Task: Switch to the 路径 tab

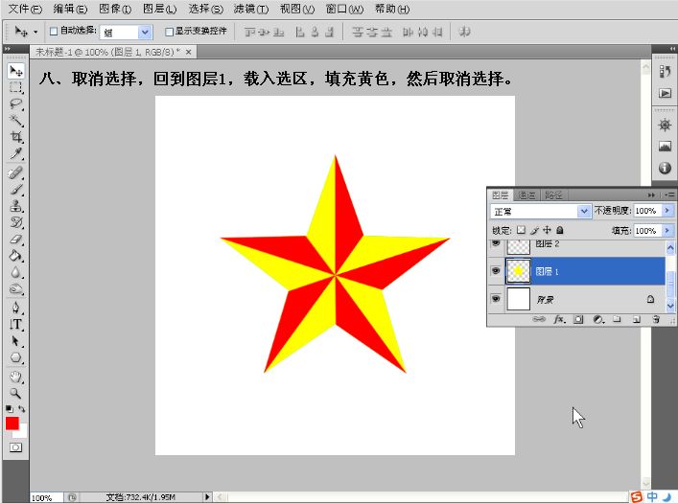Action: [x=553, y=195]
